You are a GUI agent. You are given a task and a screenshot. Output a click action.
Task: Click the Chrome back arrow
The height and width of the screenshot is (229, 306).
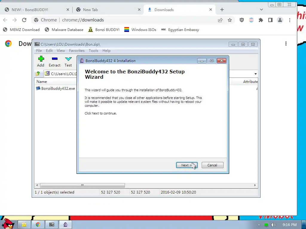click(5, 20)
